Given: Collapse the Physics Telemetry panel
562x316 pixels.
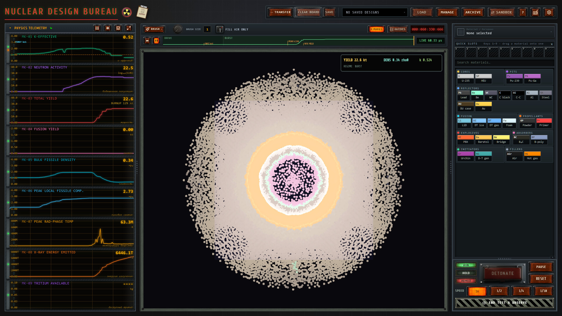Looking at the screenshot, I should (x=10, y=28).
